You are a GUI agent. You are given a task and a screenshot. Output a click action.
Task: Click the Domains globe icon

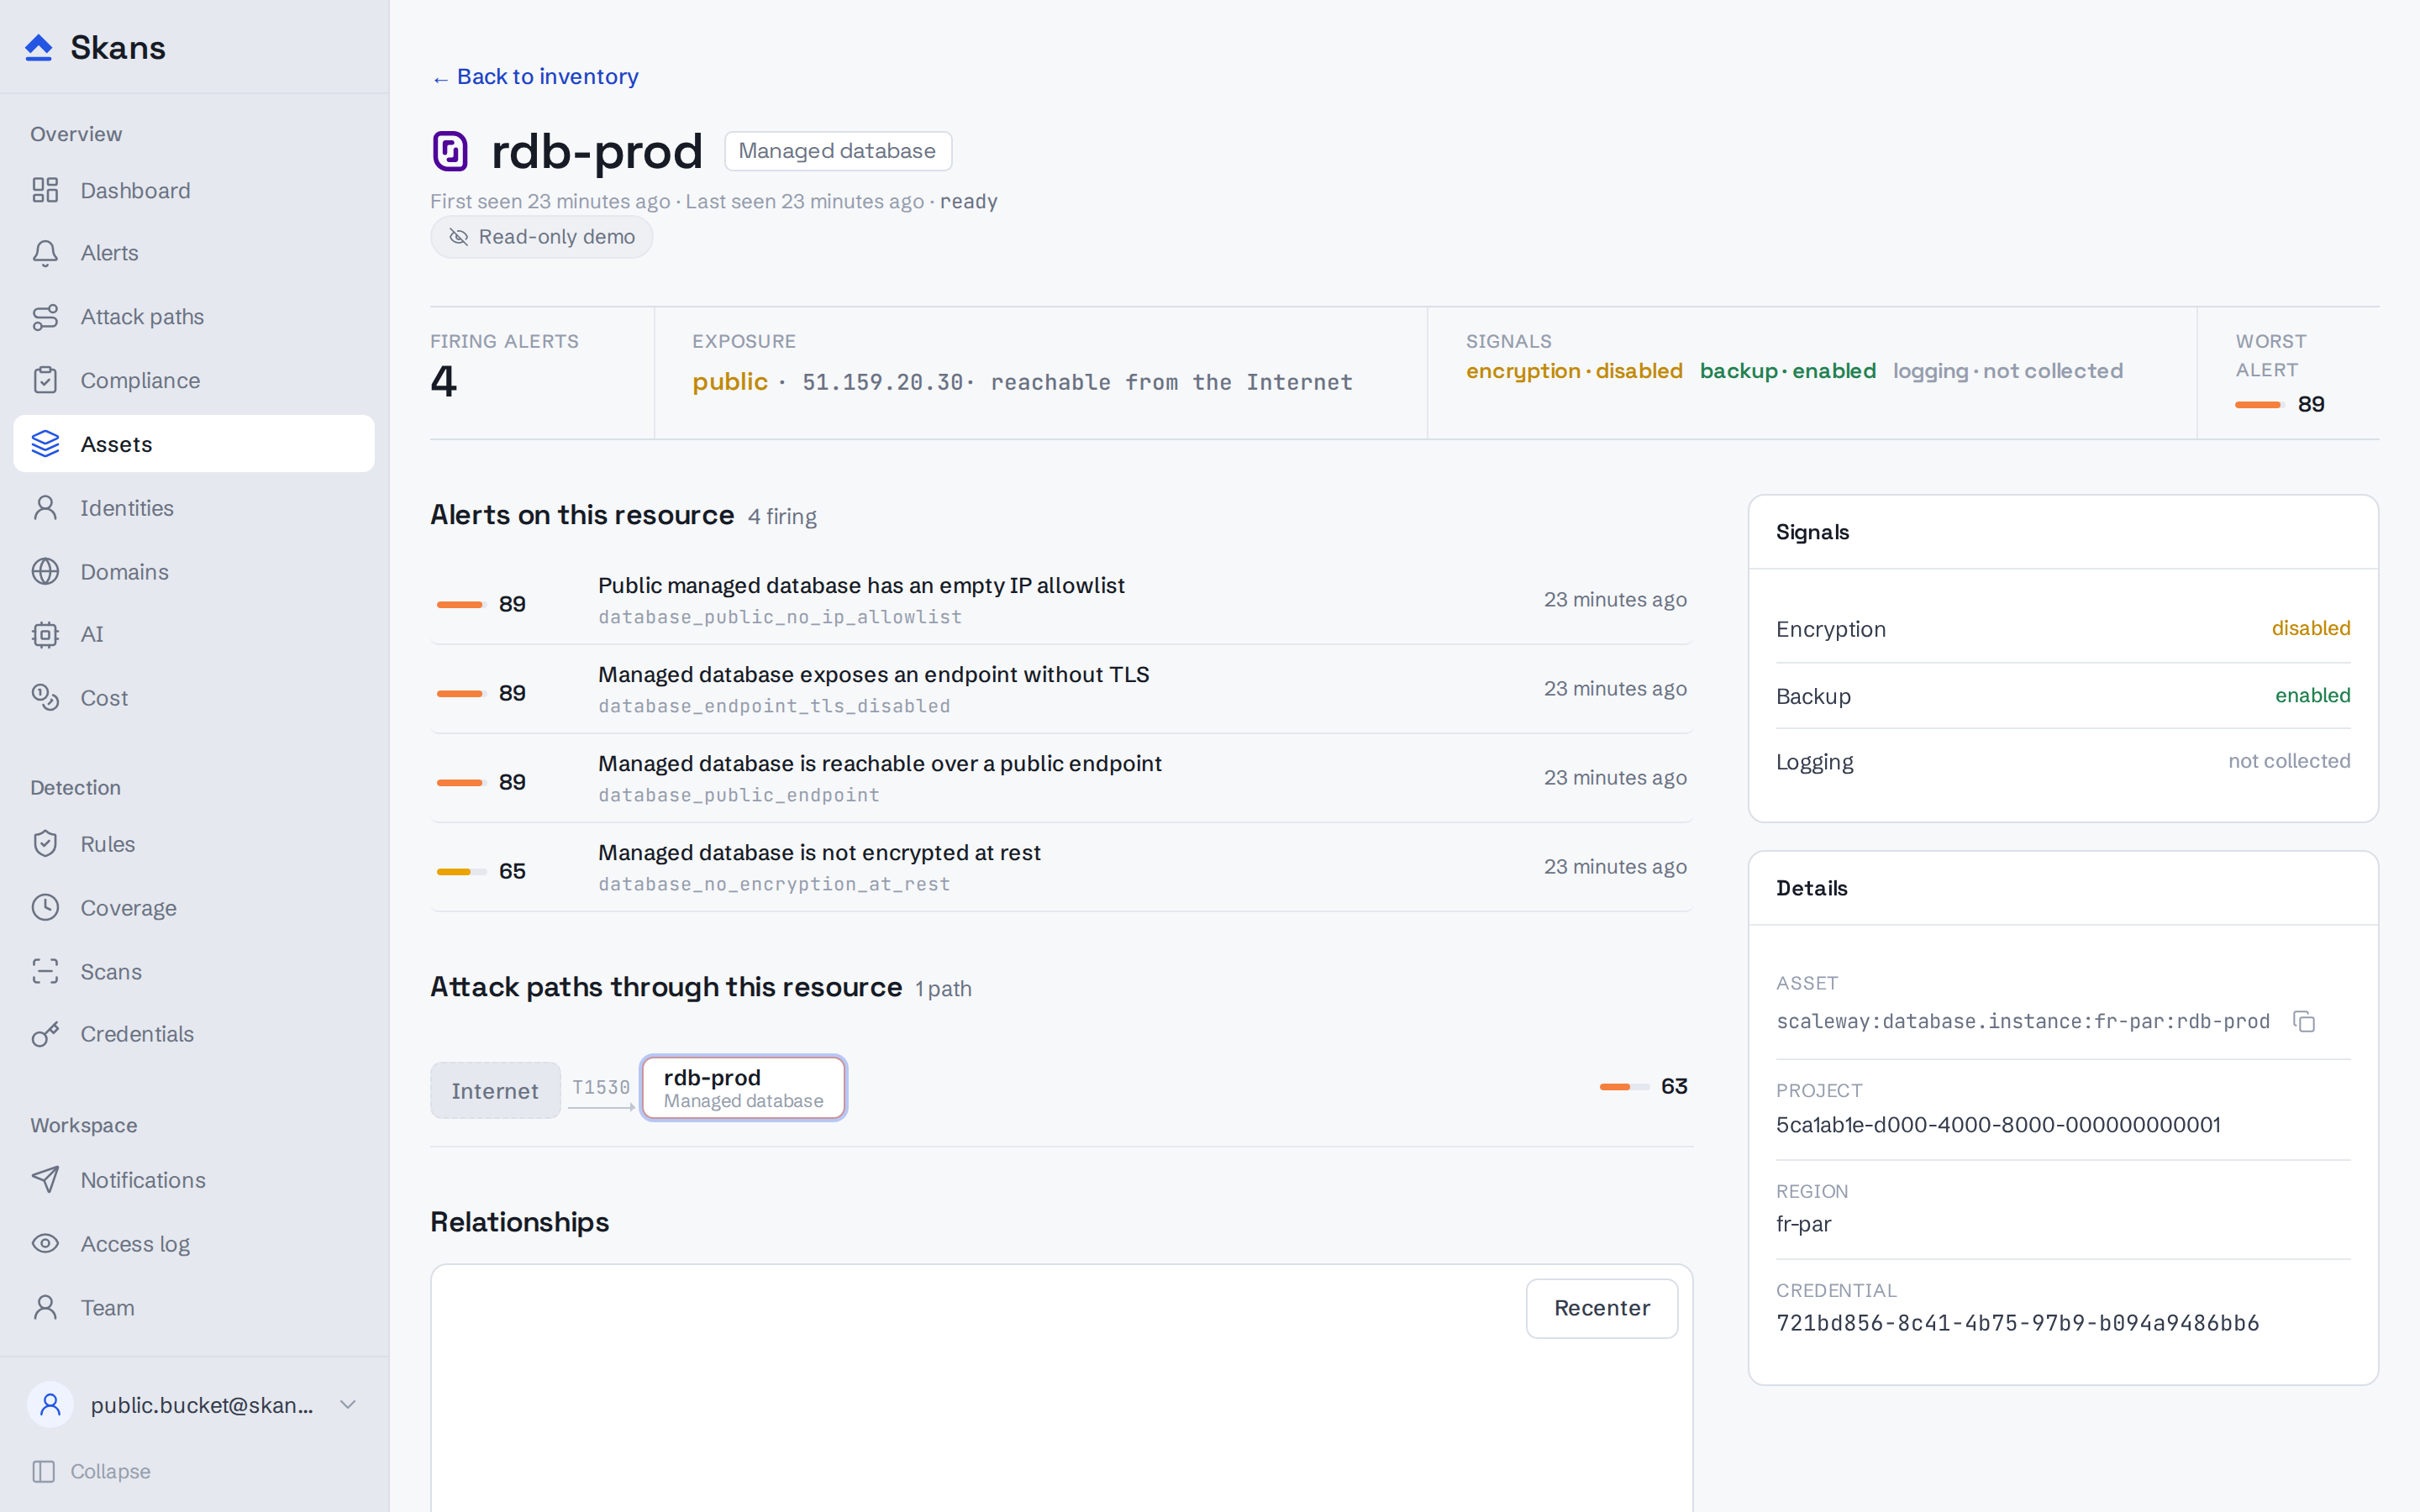tap(45, 571)
